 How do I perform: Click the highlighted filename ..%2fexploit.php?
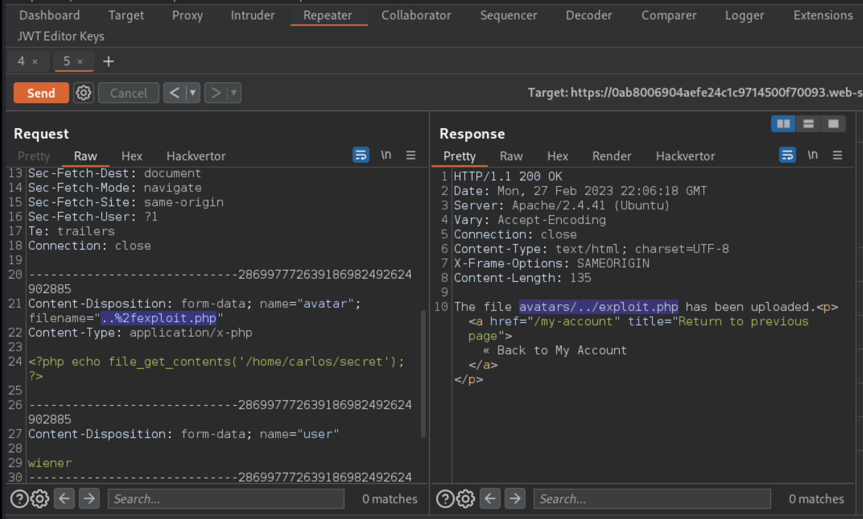(x=158, y=318)
